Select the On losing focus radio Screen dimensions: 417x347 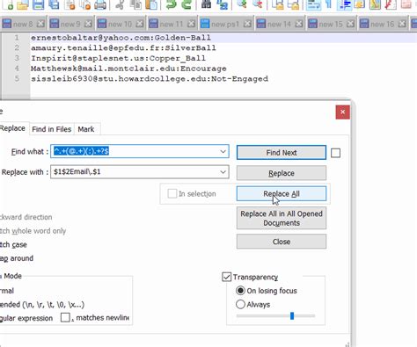pos(240,291)
